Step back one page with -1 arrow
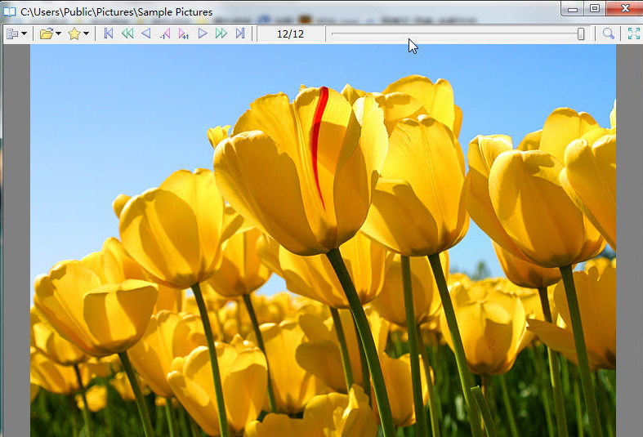 click(x=165, y=33)
